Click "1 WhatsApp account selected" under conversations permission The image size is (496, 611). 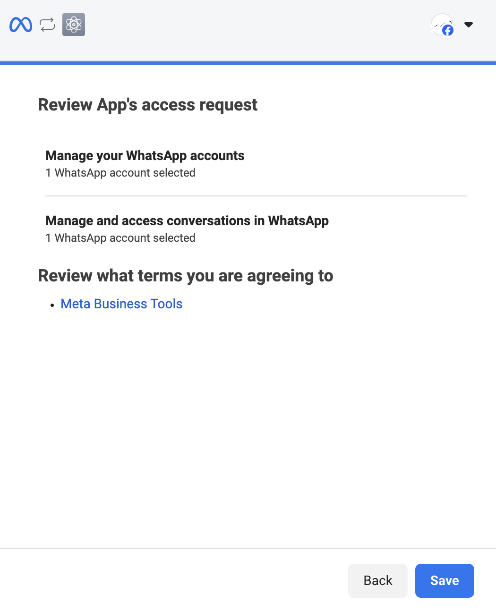click(120, 238)
